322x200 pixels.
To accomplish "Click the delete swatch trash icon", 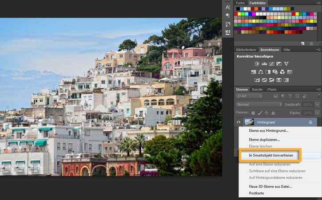I will coord(311,43).
